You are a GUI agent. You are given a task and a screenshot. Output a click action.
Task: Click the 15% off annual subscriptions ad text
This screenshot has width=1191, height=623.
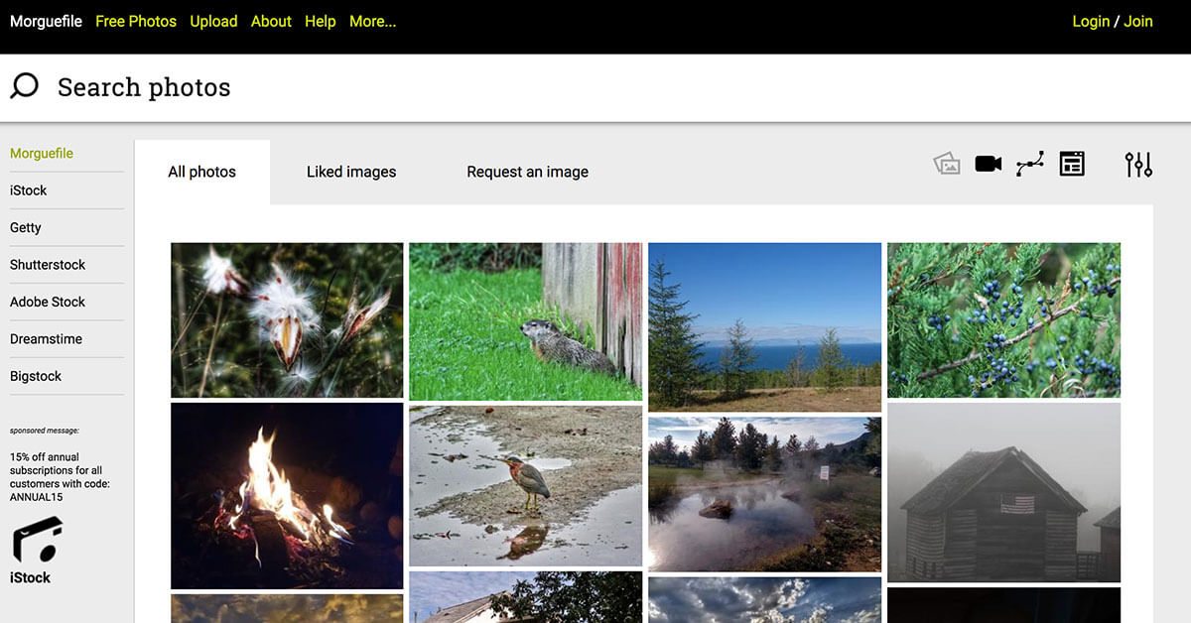pyautogui.click(x=60, y=477)
